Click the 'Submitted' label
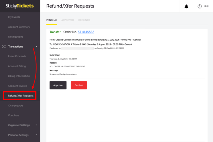 [x=54, y=55]
